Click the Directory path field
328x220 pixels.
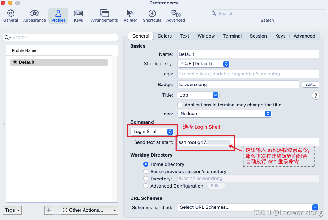248,179
